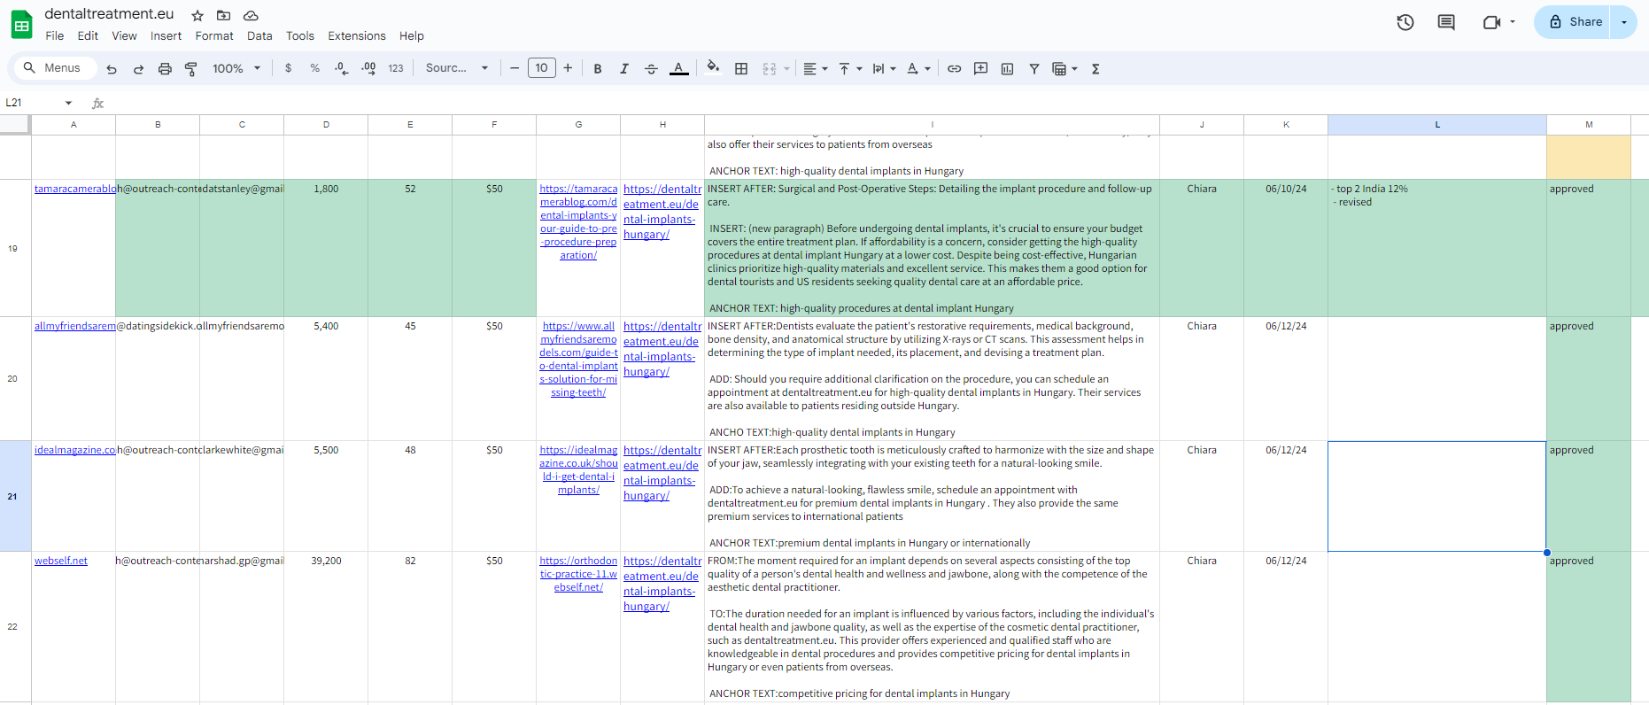Insert a chart
Viewport: 1649px width, 705px height.
[1007, 68]
